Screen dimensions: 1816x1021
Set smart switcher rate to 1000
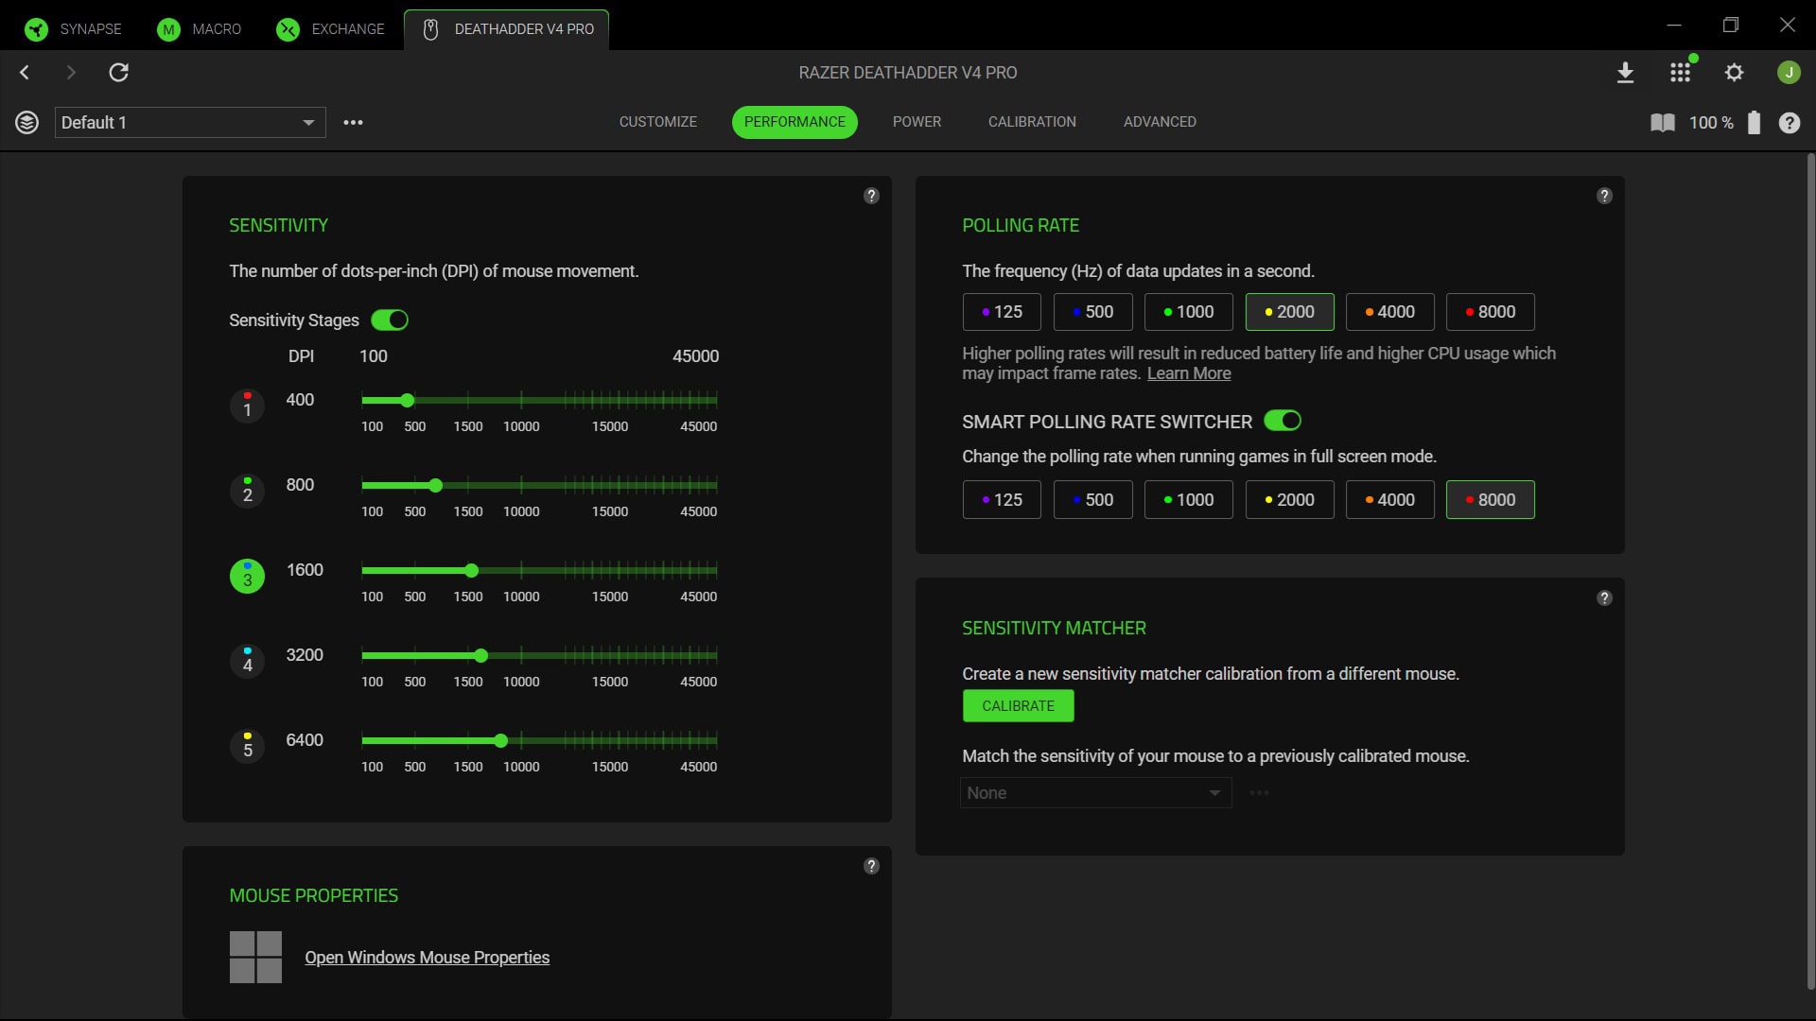coord(1189,500)
